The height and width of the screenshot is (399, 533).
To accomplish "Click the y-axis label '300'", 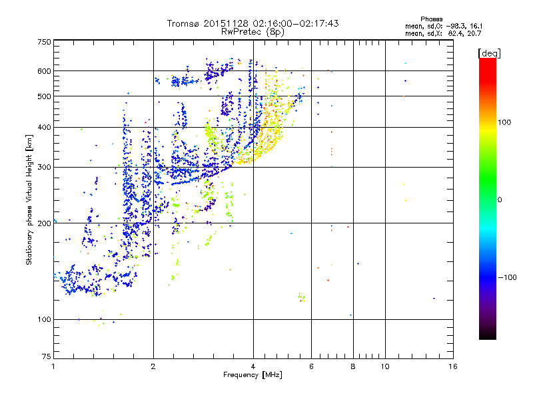I will pyautogui.click(x=44, y=168).
